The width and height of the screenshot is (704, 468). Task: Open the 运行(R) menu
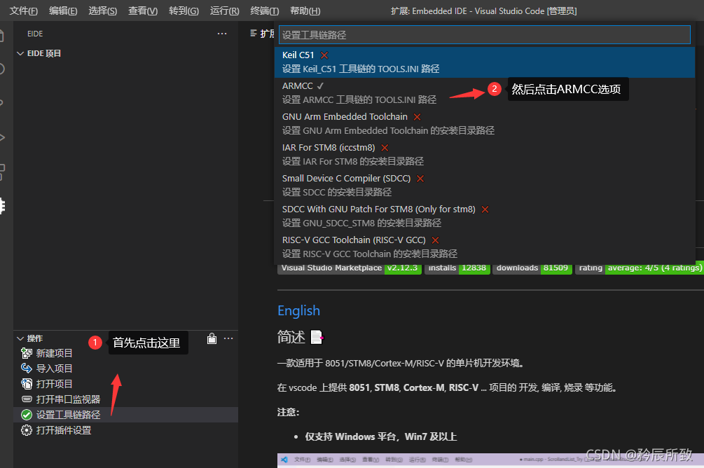click(x=224, y=11)
